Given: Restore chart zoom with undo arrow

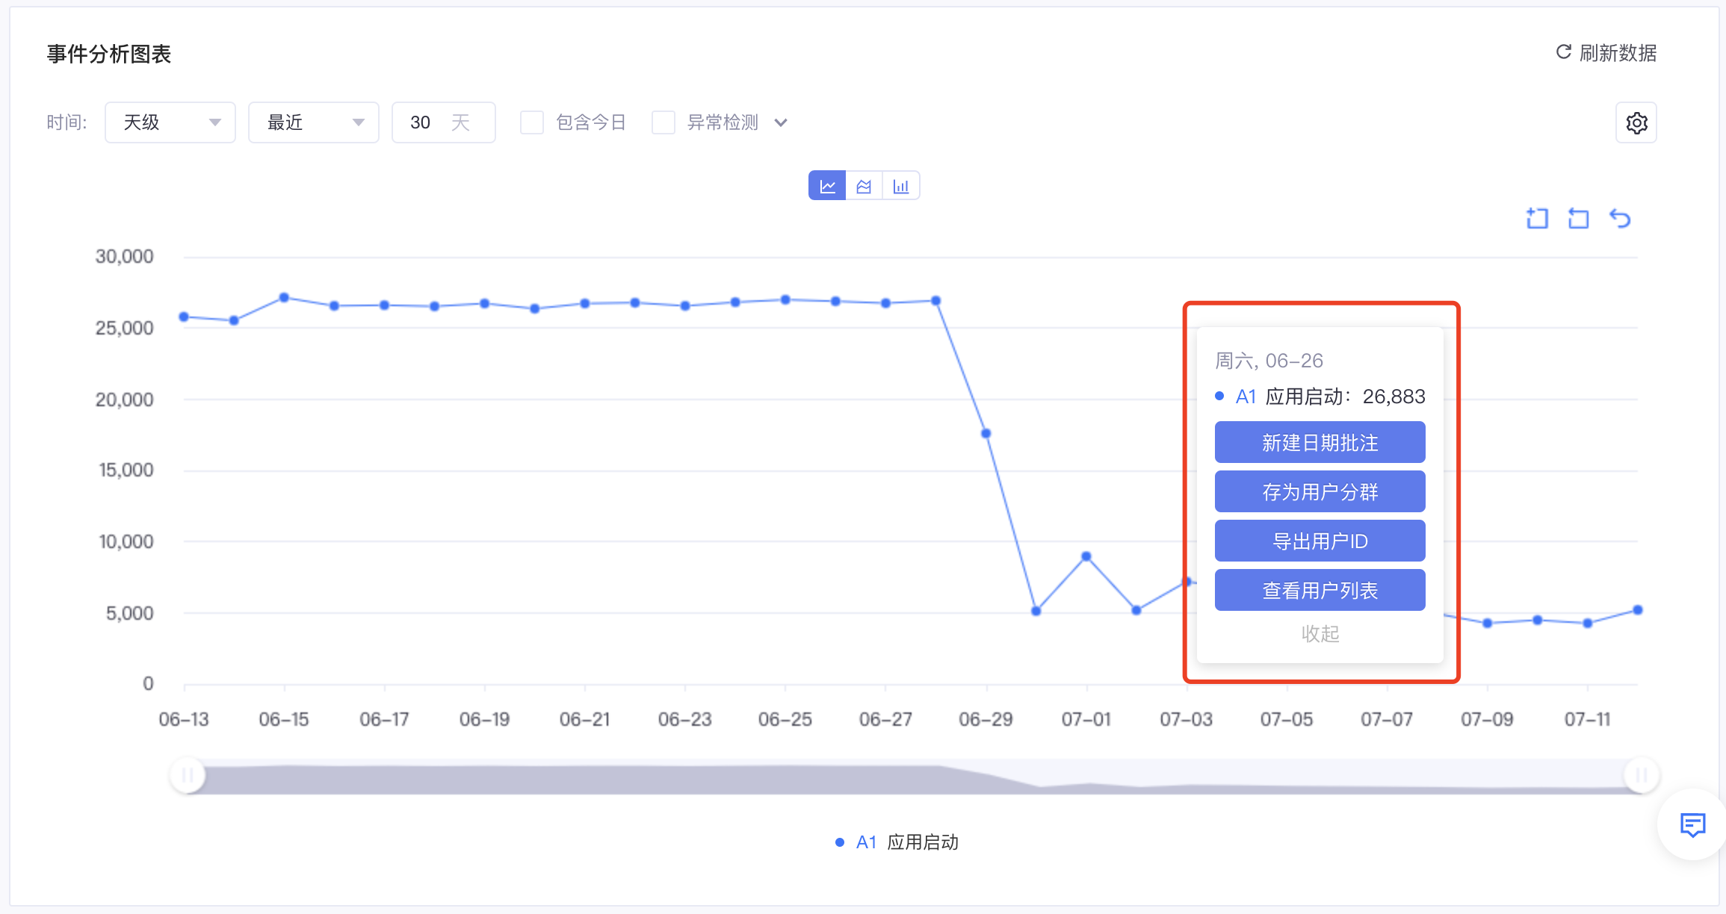Looking at the screenshot, I should [1620, 218].
